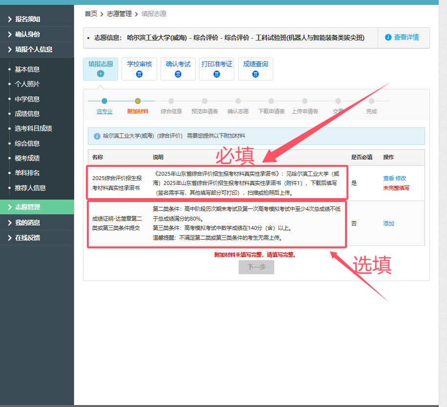Click 添加 for the 成绩证明 row
This screenshot has width=447, height=407.
[388, 224]
